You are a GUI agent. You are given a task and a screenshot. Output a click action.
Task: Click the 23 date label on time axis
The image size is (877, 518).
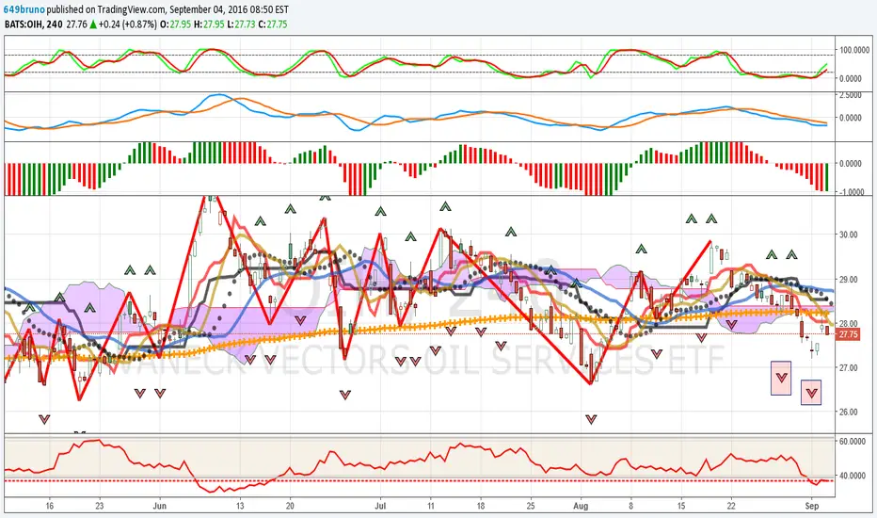coord(100,506)
